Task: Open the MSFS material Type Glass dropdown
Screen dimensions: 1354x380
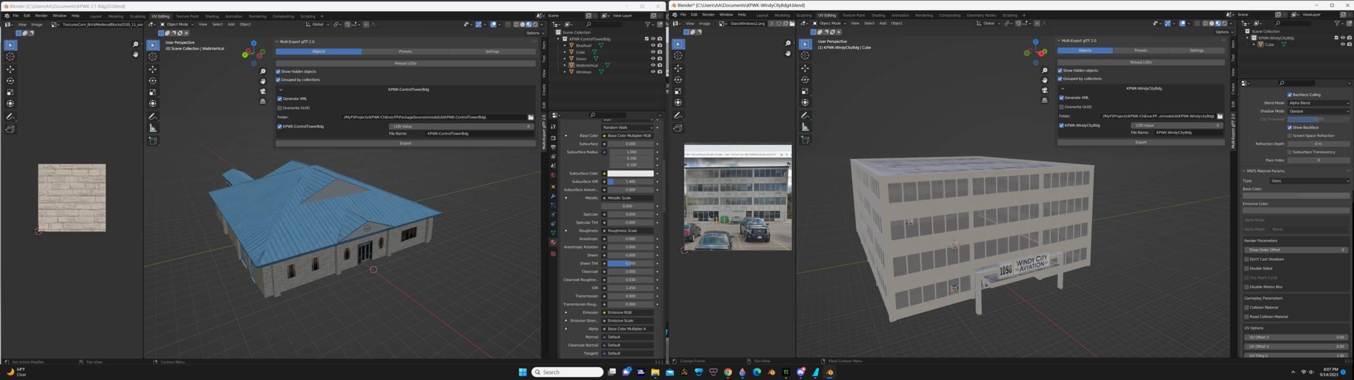Action: point(1310,181)
